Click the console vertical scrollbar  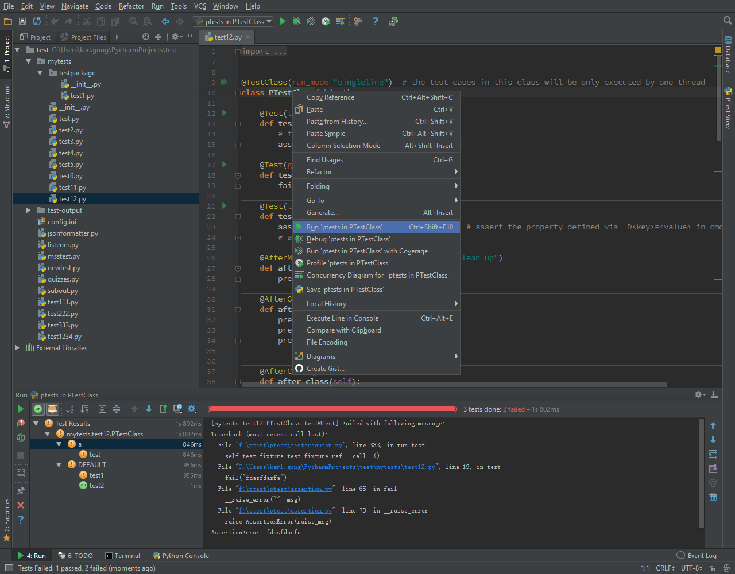point(702,473)
